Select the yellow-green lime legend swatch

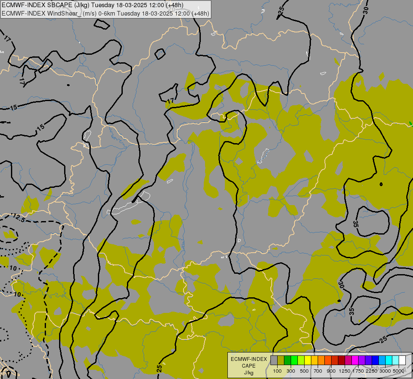[x=301, y=360]
